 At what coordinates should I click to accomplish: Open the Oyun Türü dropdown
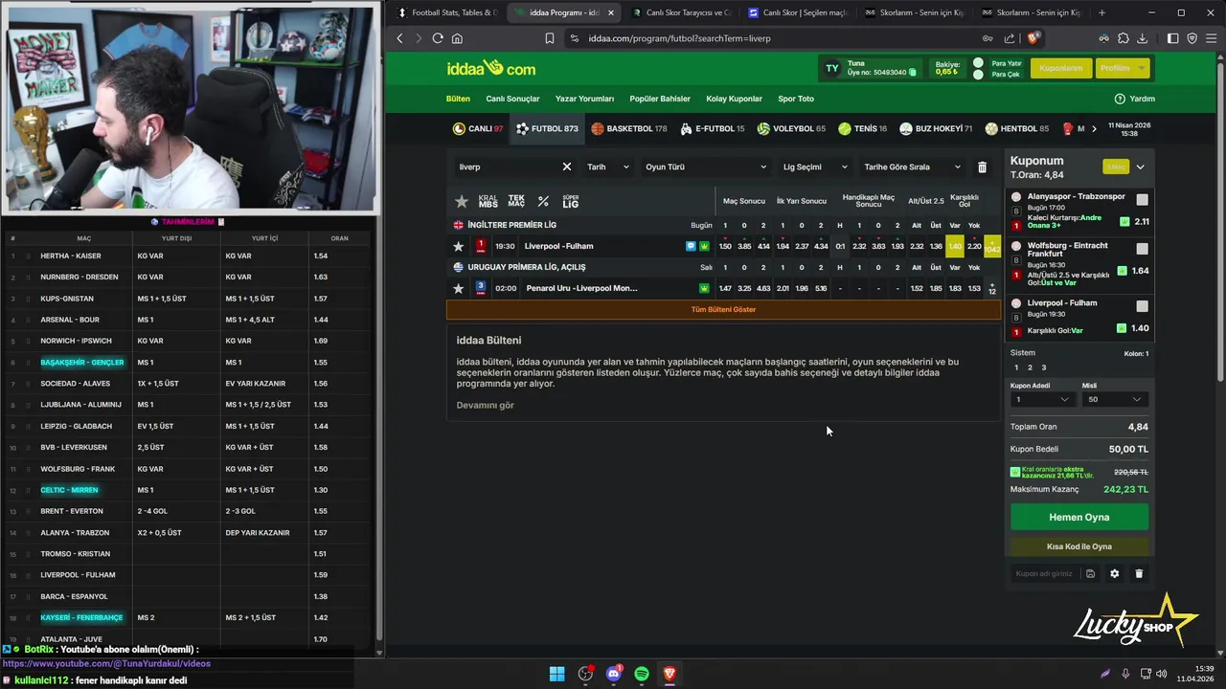pos(706,167)
